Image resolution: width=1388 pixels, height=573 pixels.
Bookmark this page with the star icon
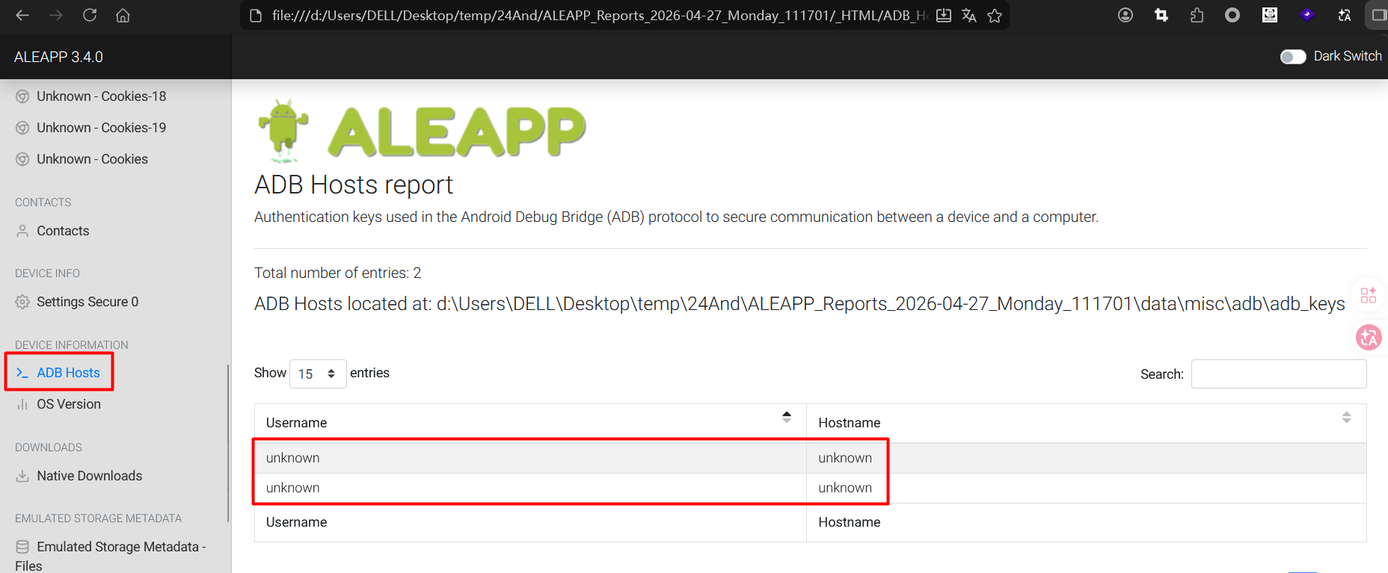click(995, 16)
